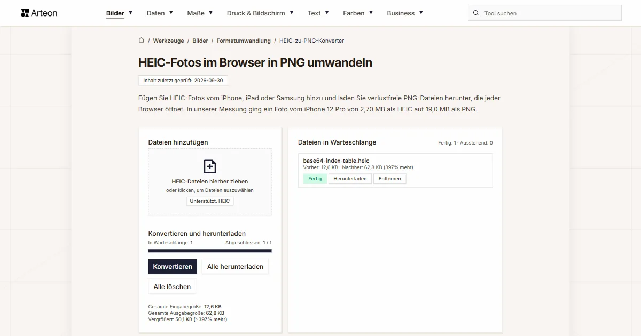Expand the Farben menu arrow
The width and height of the screenshot is (641, 336).
(371, 13)
